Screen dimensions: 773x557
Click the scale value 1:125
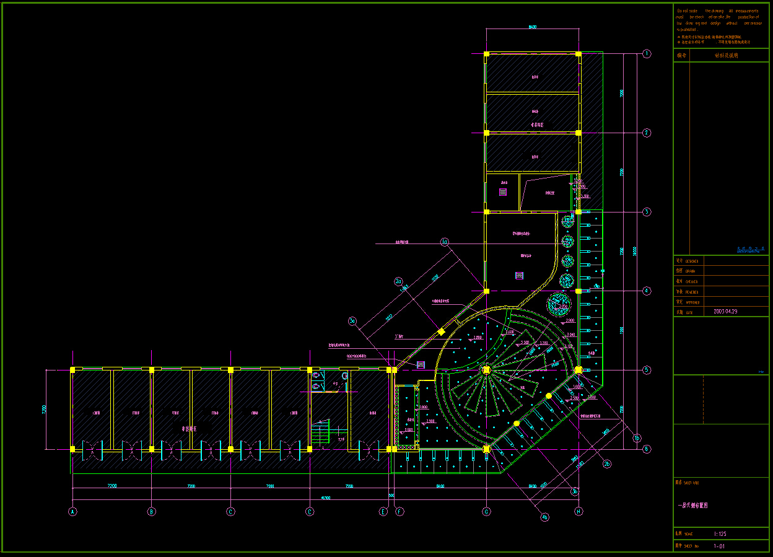tap(720, 533)
